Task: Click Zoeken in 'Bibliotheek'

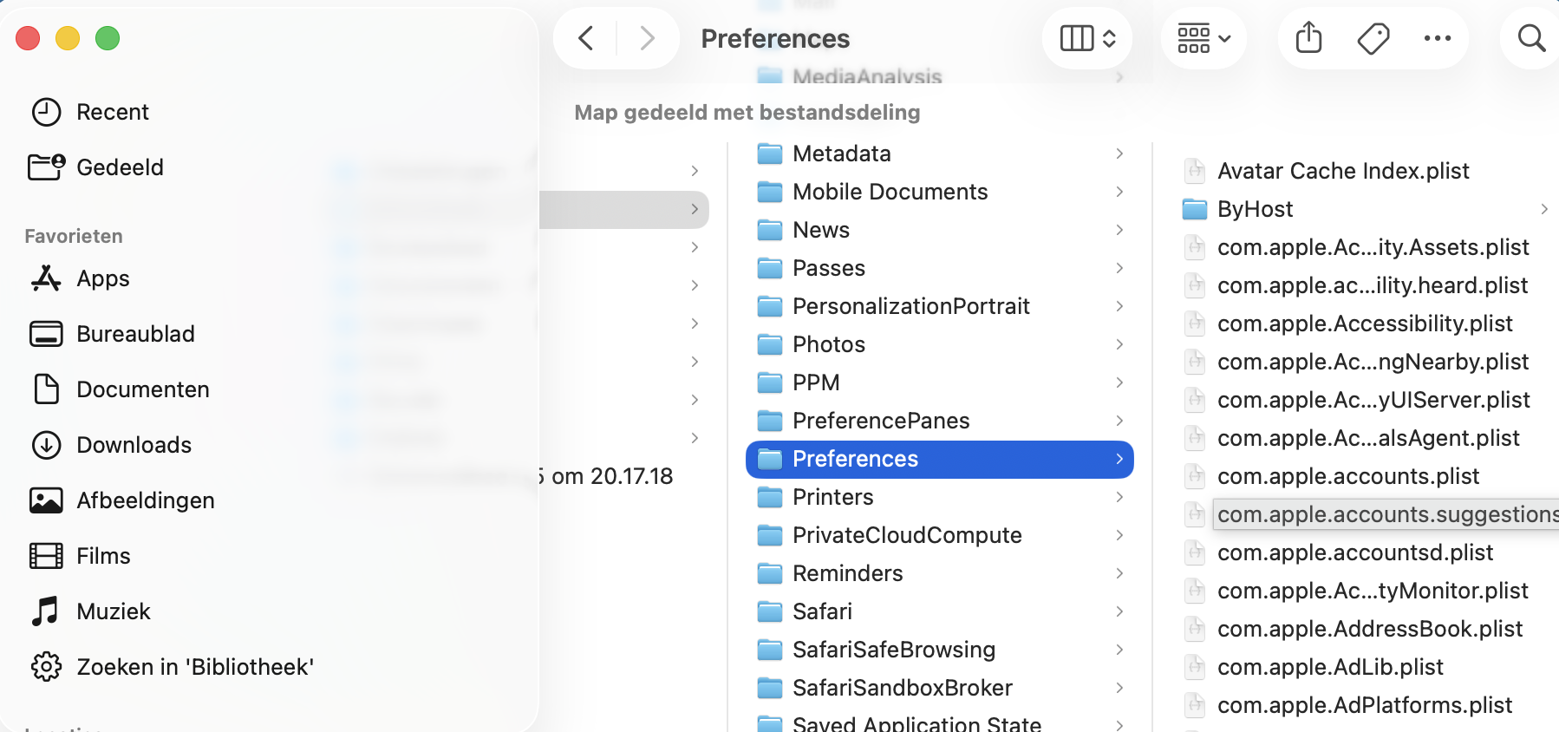Action: pyautogui.click(x=195, y=666)
